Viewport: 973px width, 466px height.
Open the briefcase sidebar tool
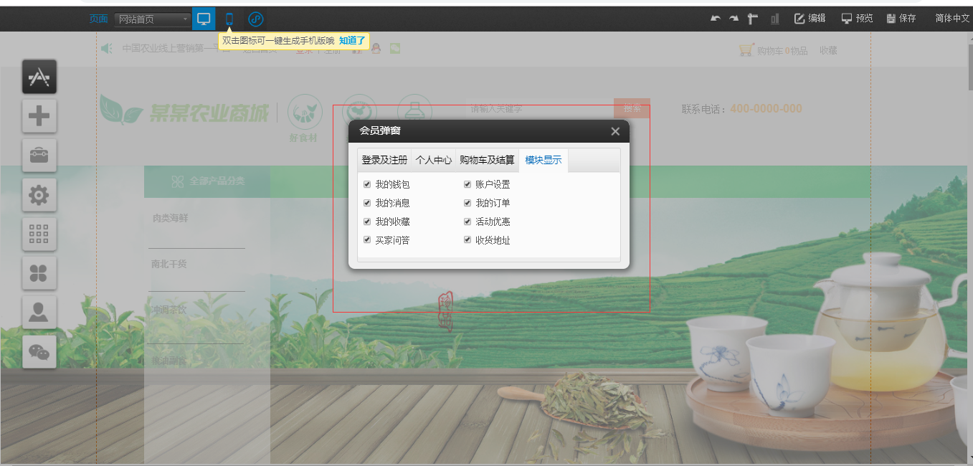pyautogui.click(x=39, y=155)
